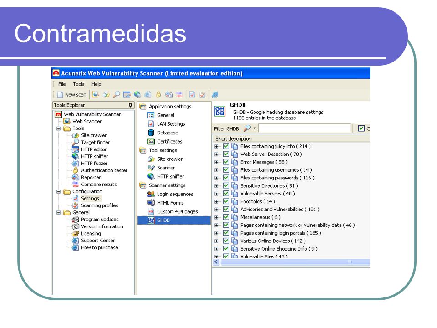This screenshot has height=328, width=437.
Task: Click the Reporter toolbar icon
Action: pyautogui.click(x=169, y=95)
